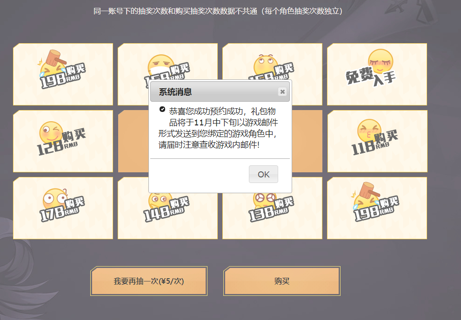
Task: Click the orange blank card beside 128 card
Action: pos(133,141)
